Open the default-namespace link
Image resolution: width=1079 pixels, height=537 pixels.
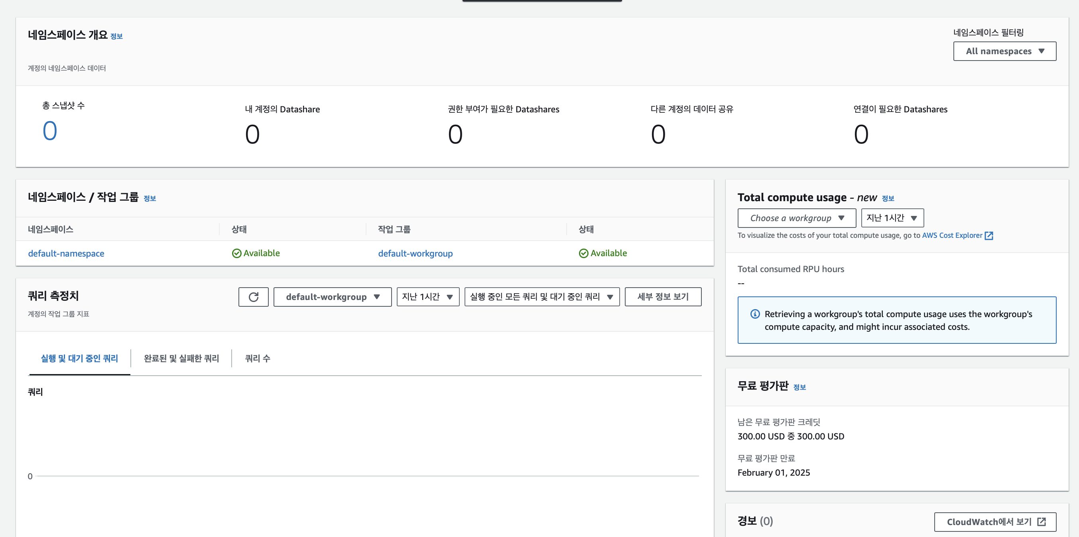point(66,254)
